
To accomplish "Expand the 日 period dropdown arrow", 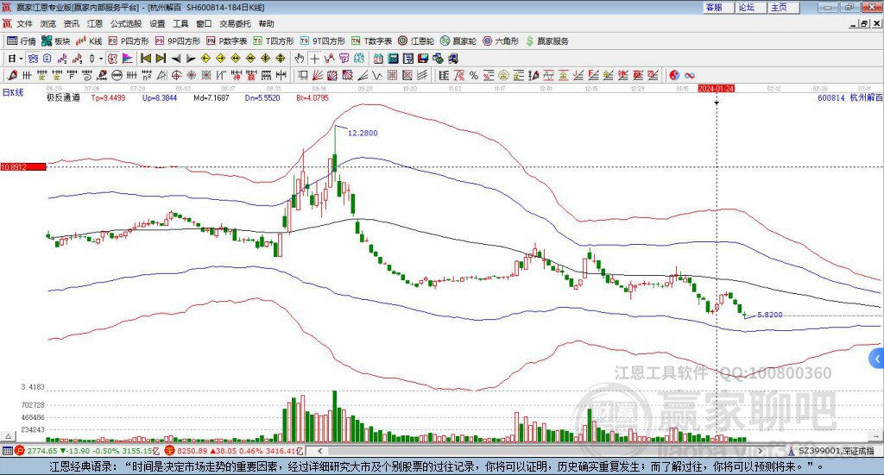I will [x=21, y=59].
